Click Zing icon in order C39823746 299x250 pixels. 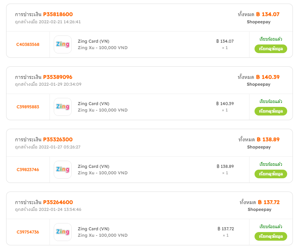pos(63,170)
